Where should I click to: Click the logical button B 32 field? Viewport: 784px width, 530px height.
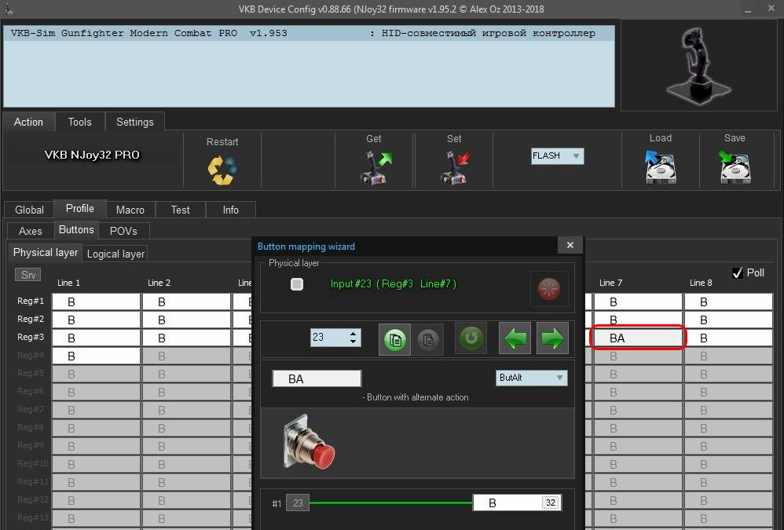pos(517,503)
